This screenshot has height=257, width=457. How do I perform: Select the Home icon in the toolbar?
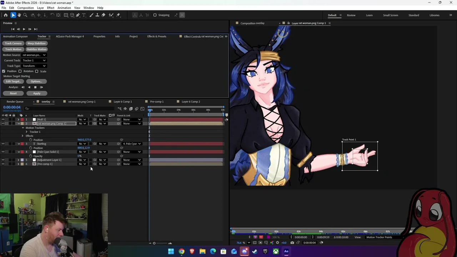coord(6,15)
